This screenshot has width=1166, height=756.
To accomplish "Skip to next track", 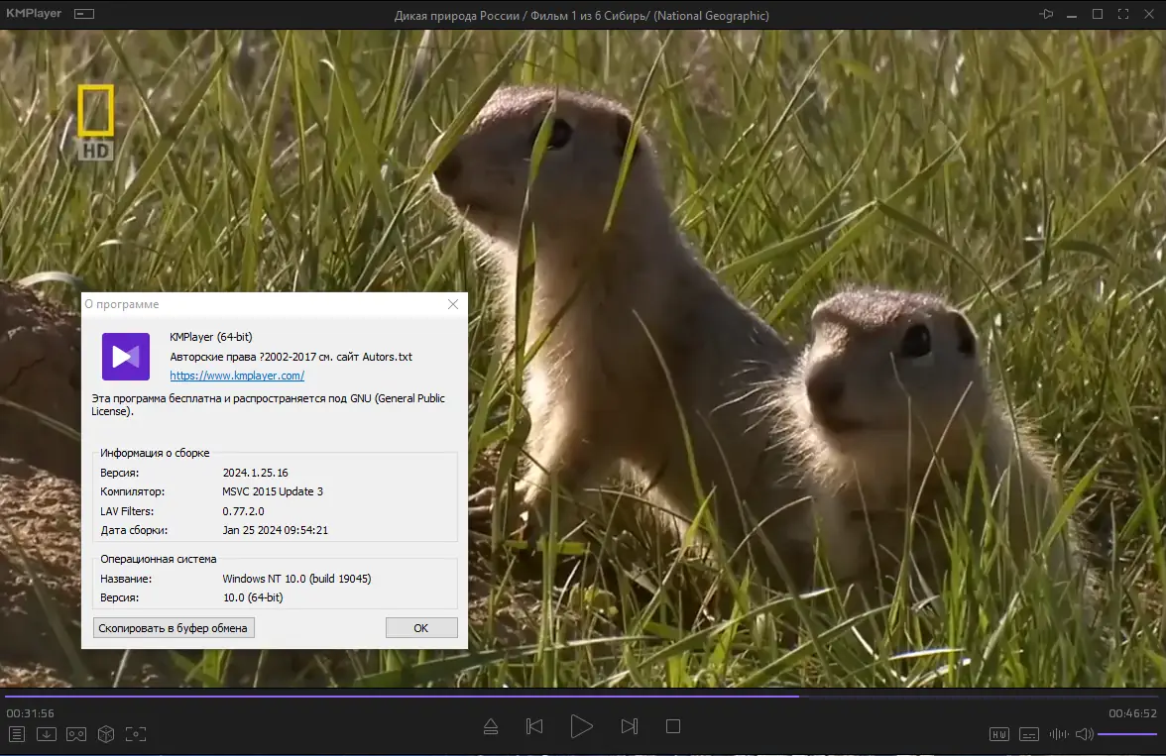I will pos(629,725).
